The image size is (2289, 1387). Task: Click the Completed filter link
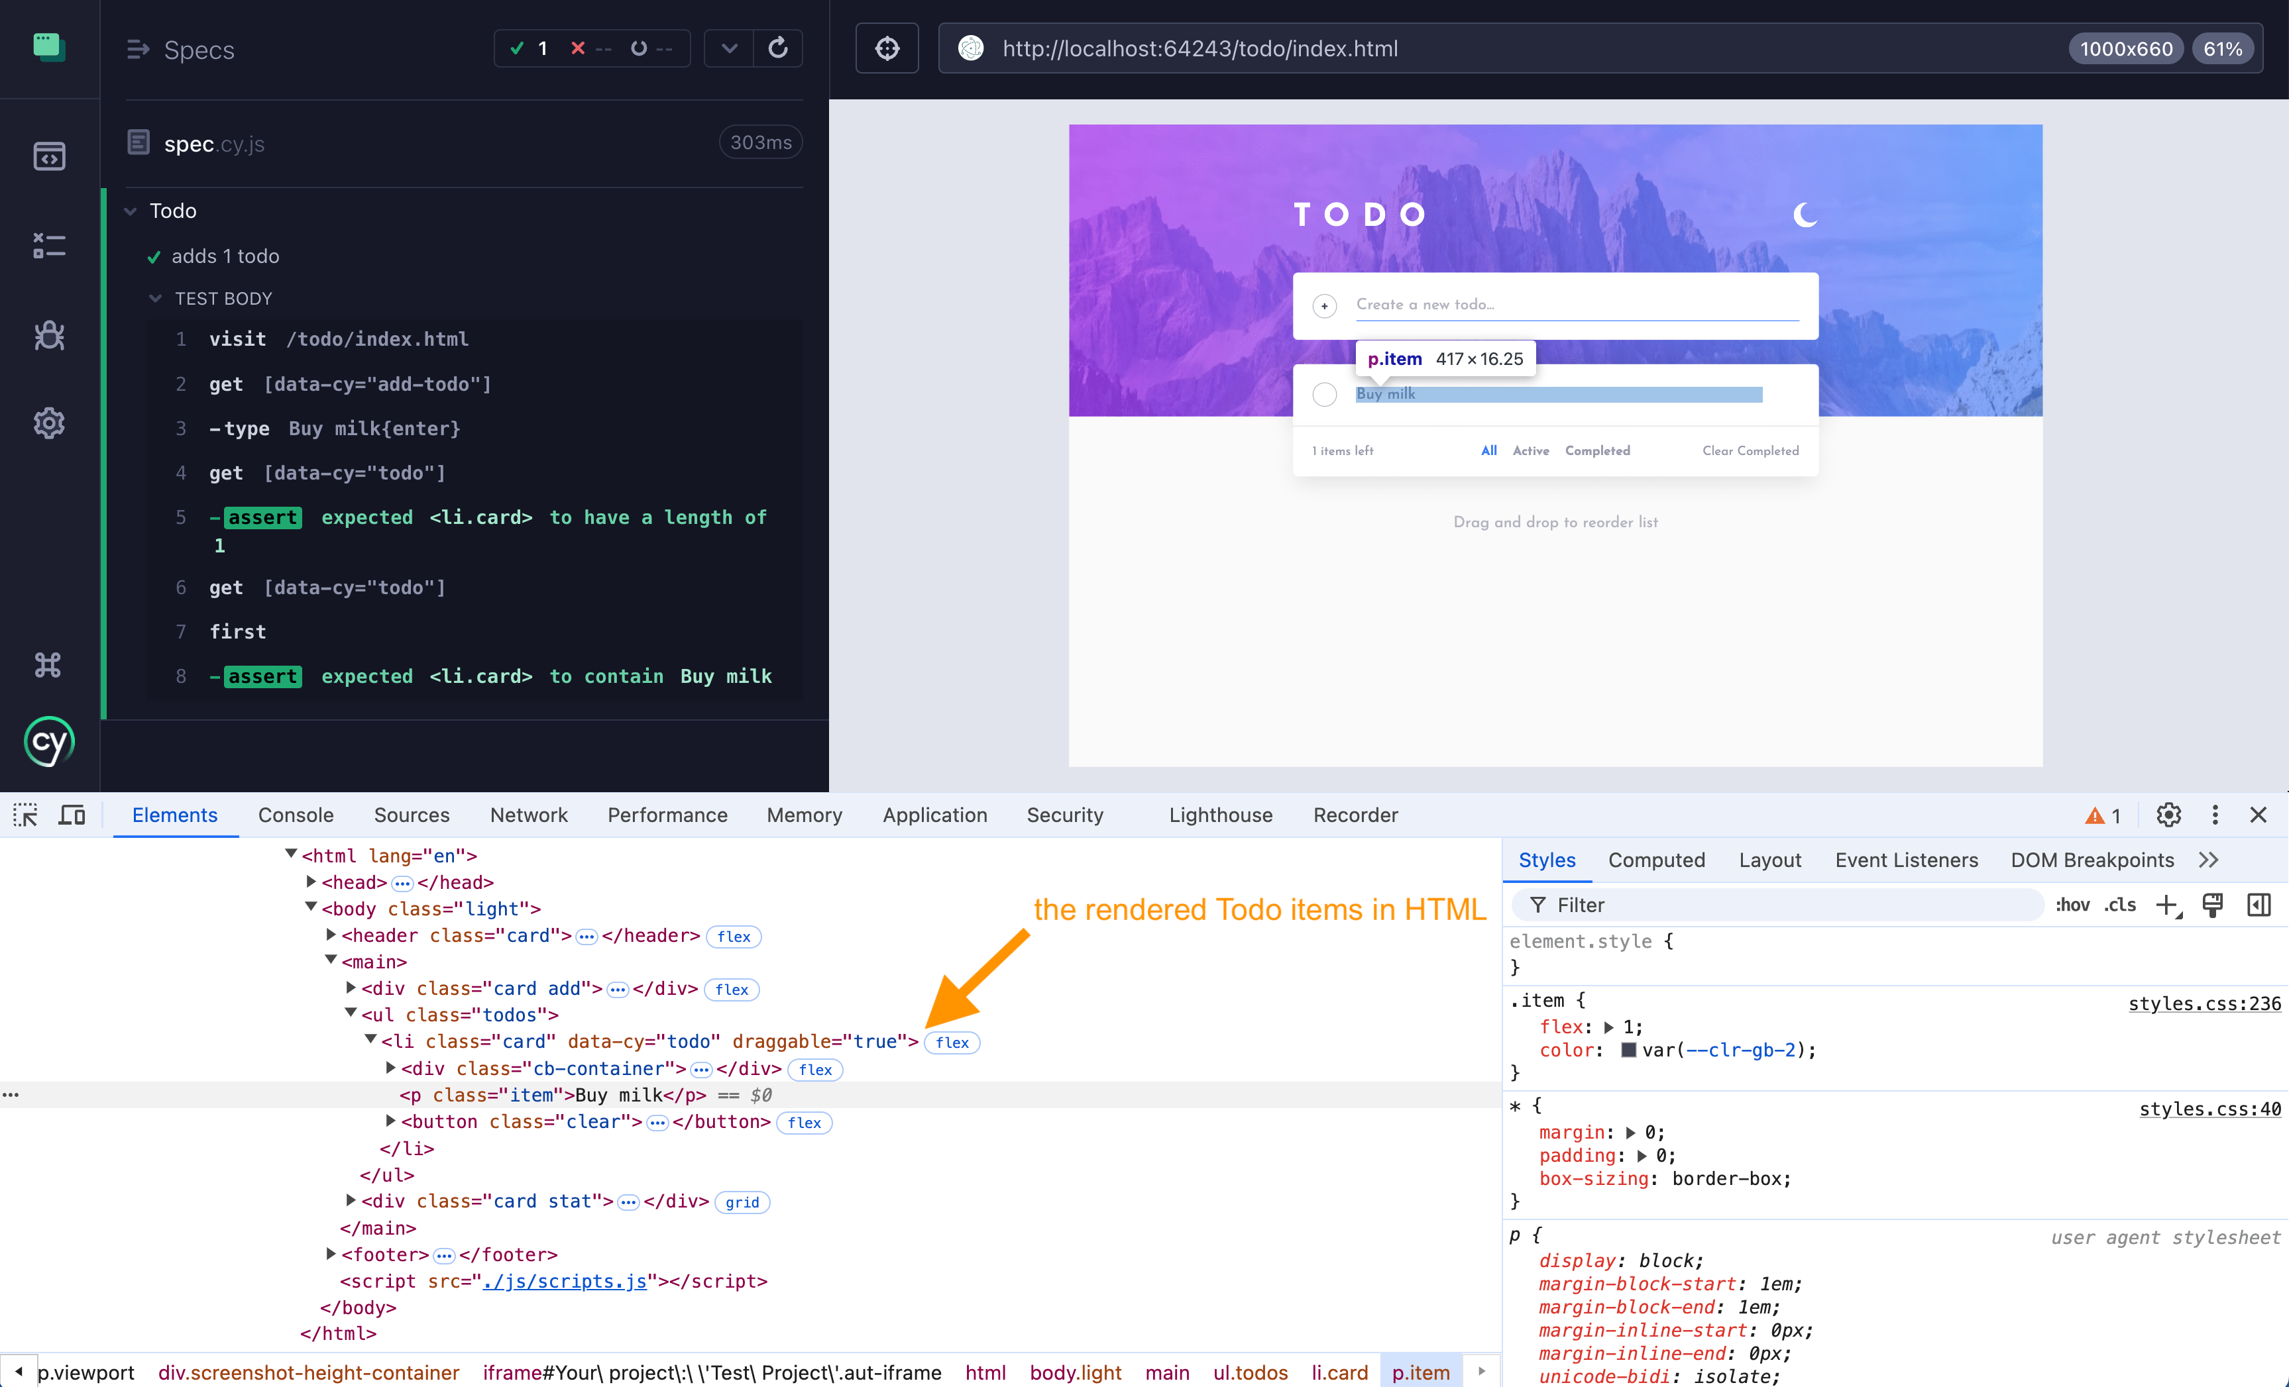point(1597,450)
